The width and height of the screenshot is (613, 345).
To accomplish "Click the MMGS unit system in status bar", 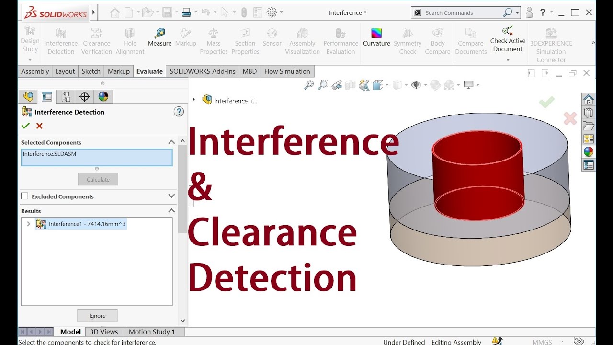I will 542,342.
